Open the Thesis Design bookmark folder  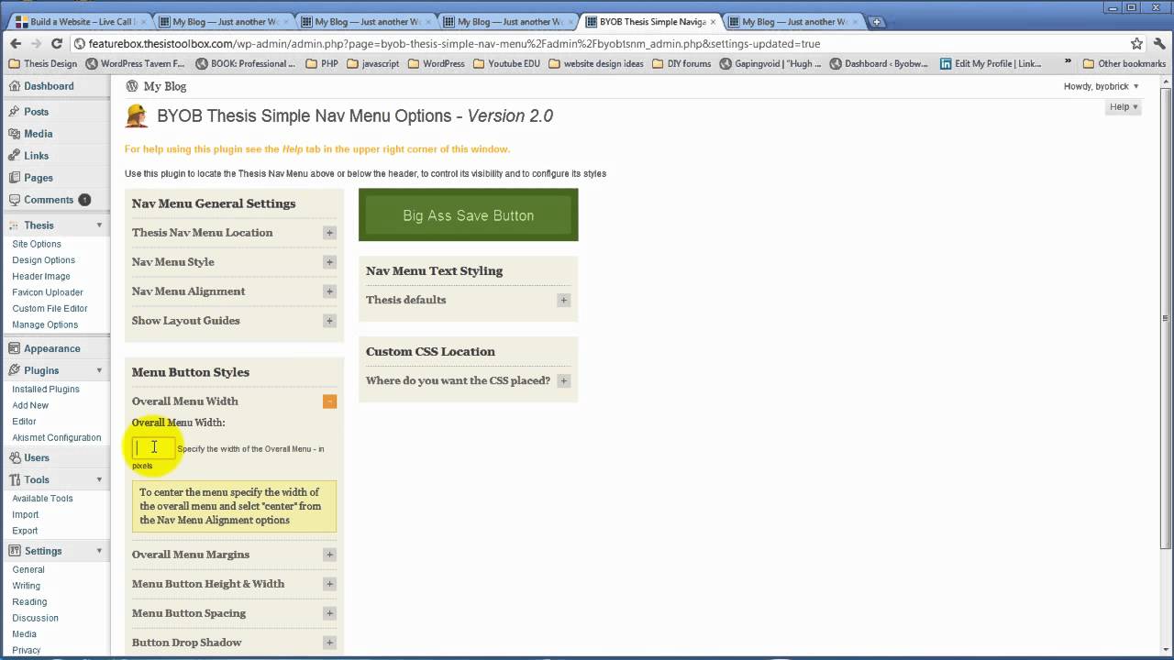coord(43,64)
